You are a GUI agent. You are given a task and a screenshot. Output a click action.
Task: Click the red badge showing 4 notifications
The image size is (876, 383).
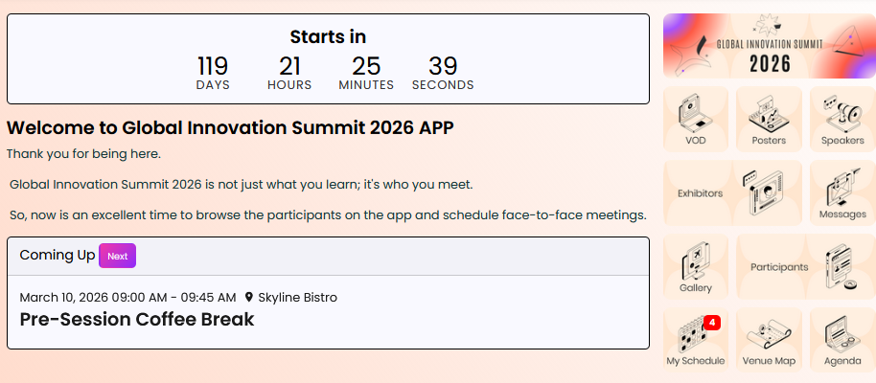click(x=711, y=323)
